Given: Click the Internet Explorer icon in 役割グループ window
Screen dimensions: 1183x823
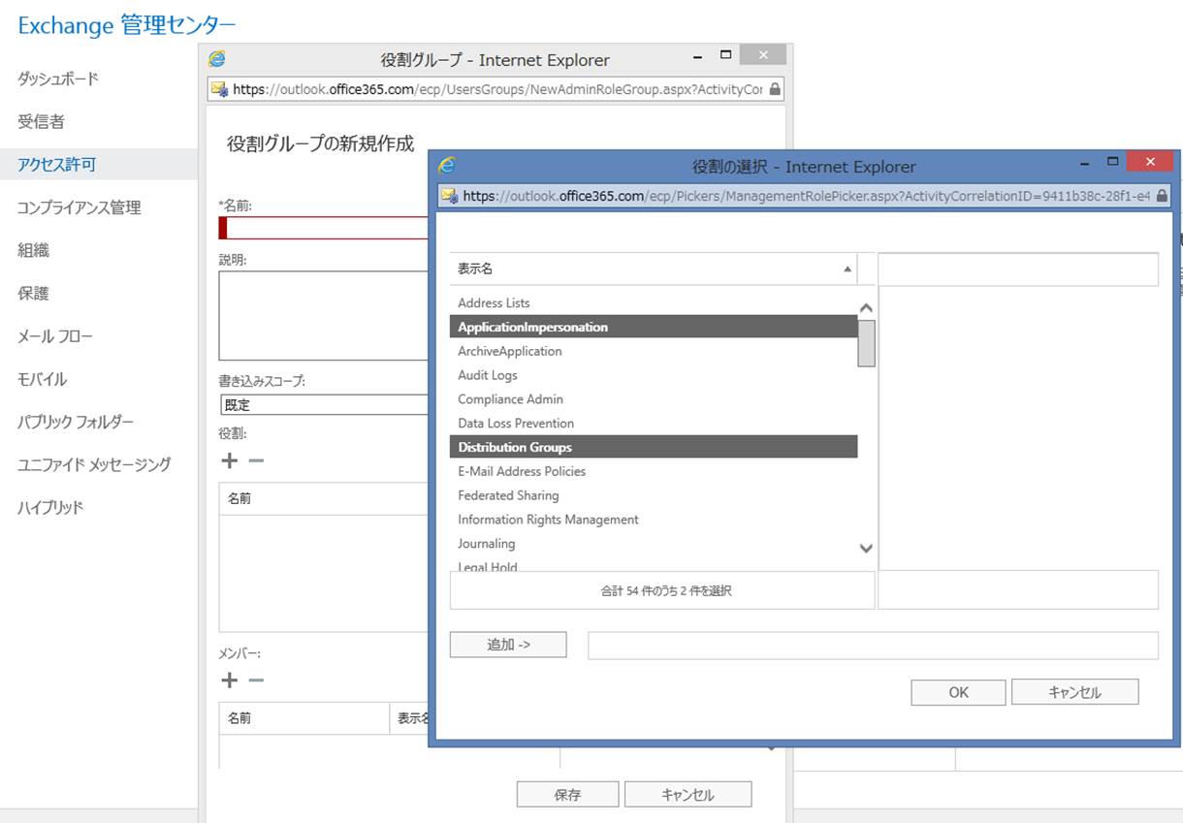Looking at the screenshot, I should pyautogui.click(x=217, y=58).
